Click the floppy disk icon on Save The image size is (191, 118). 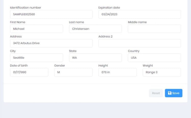coord(170,93)
